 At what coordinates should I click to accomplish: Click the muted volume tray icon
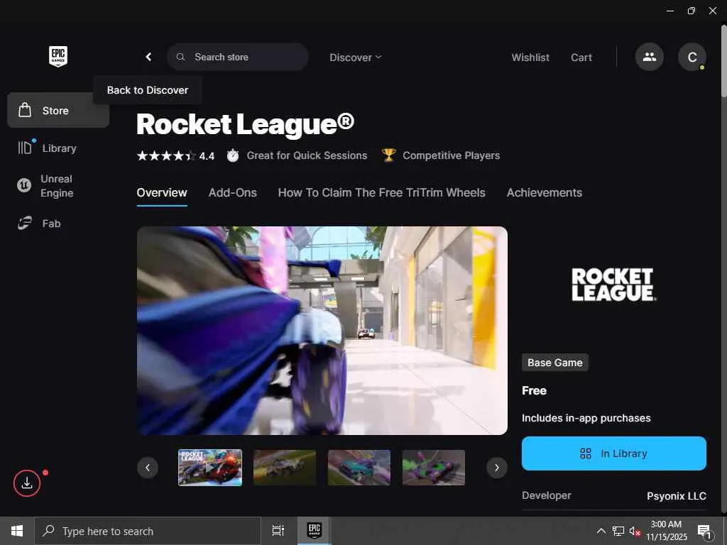[x=635, y=531]
